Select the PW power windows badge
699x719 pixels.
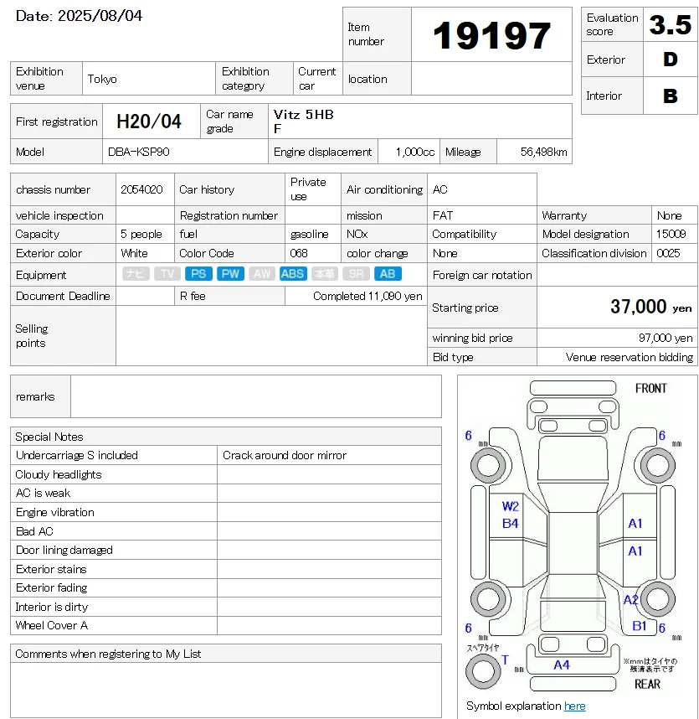tap(230, 273)
